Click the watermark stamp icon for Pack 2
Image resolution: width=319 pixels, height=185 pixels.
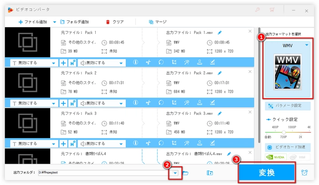click(200, 103)
